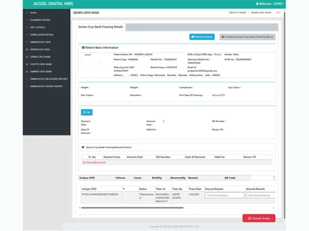The image size is (309, 231).
Task: Click the page vertical scrollbar
Action: pyautogui.click(x=284, y=115)
